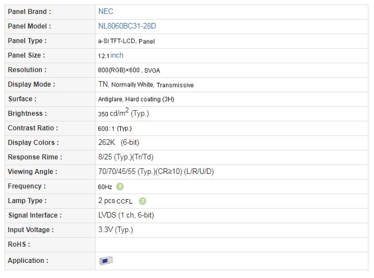
Task: Click 'a-Si TFT-LCD, Panel' value
Action: (126, 41)
